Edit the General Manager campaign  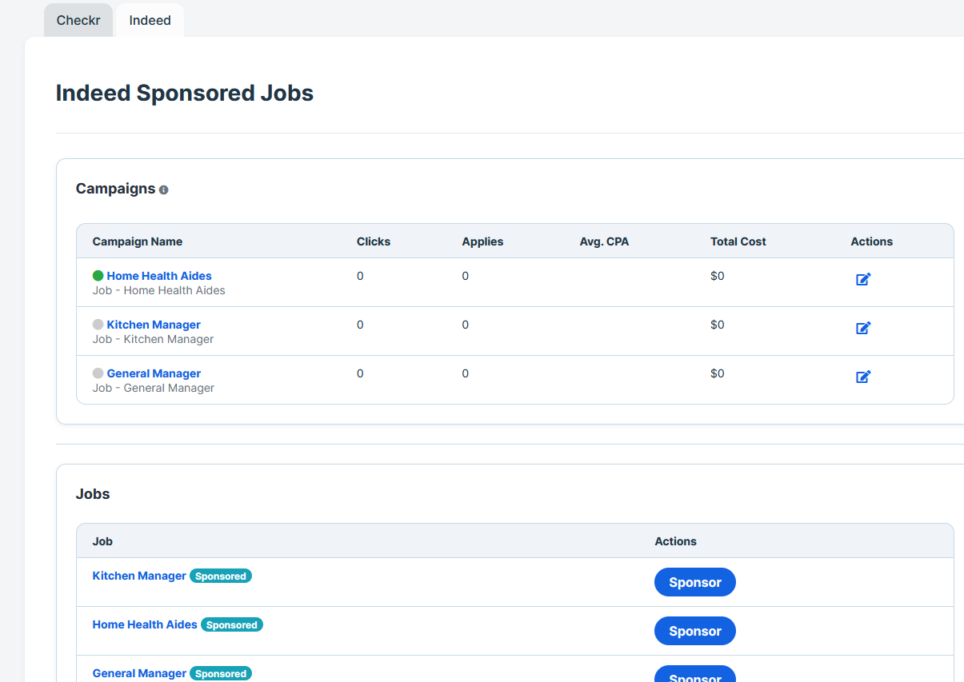point(863,377)
